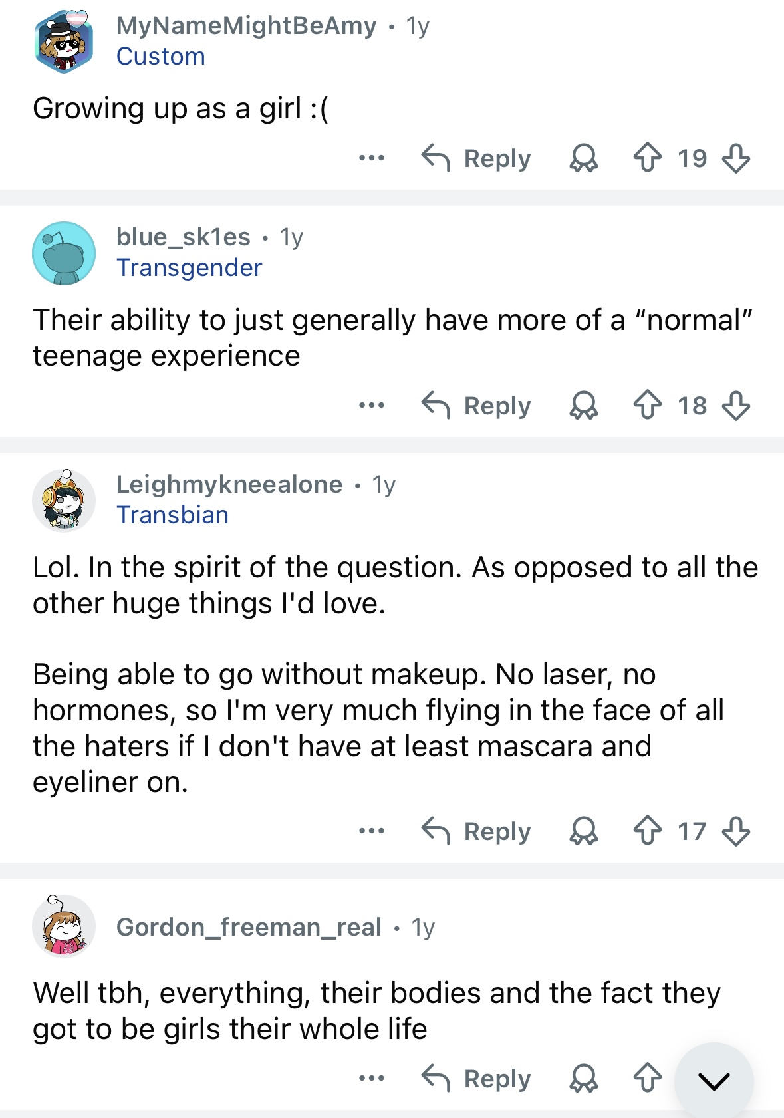784x1118 pixels.
Task: View MyNameMightBeAmy's avatar
Action: [64, 41]
